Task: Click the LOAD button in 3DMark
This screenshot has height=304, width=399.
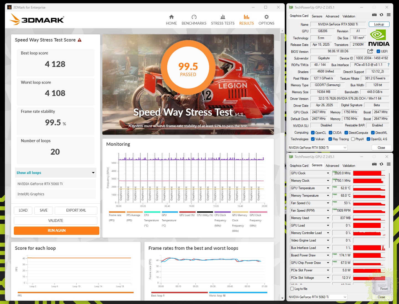Action: pos(23,211)
